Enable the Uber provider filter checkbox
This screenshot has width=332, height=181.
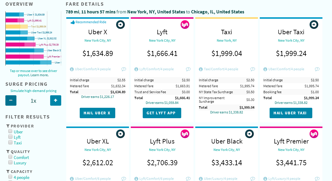[10, 131]
